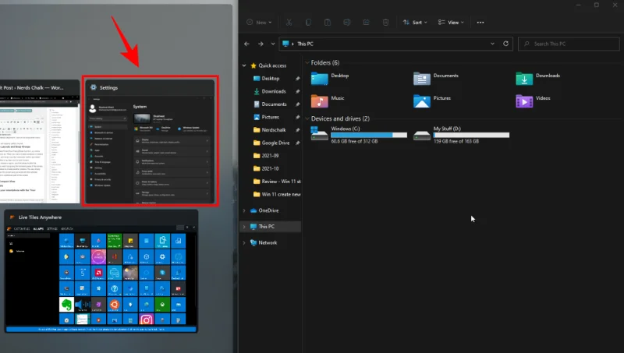The height and width of the screenshot is (353, 624).
Task: Click the Cut scissors icon in File Explorer
Action: [289, 23]
